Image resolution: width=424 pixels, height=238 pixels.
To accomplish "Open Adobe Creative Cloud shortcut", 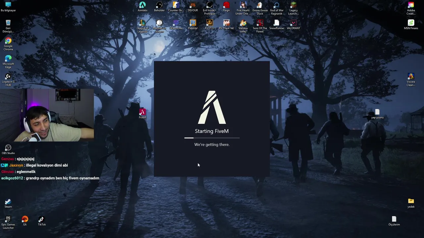I will 411,8.
